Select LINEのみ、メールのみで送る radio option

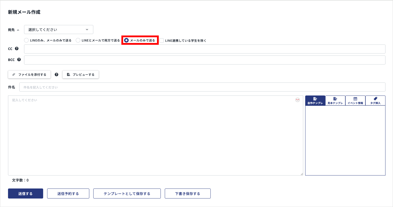[26, 40]
